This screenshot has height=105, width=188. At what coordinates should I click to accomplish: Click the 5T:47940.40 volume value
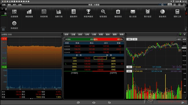pyautogui.click(x=137, y=71)
